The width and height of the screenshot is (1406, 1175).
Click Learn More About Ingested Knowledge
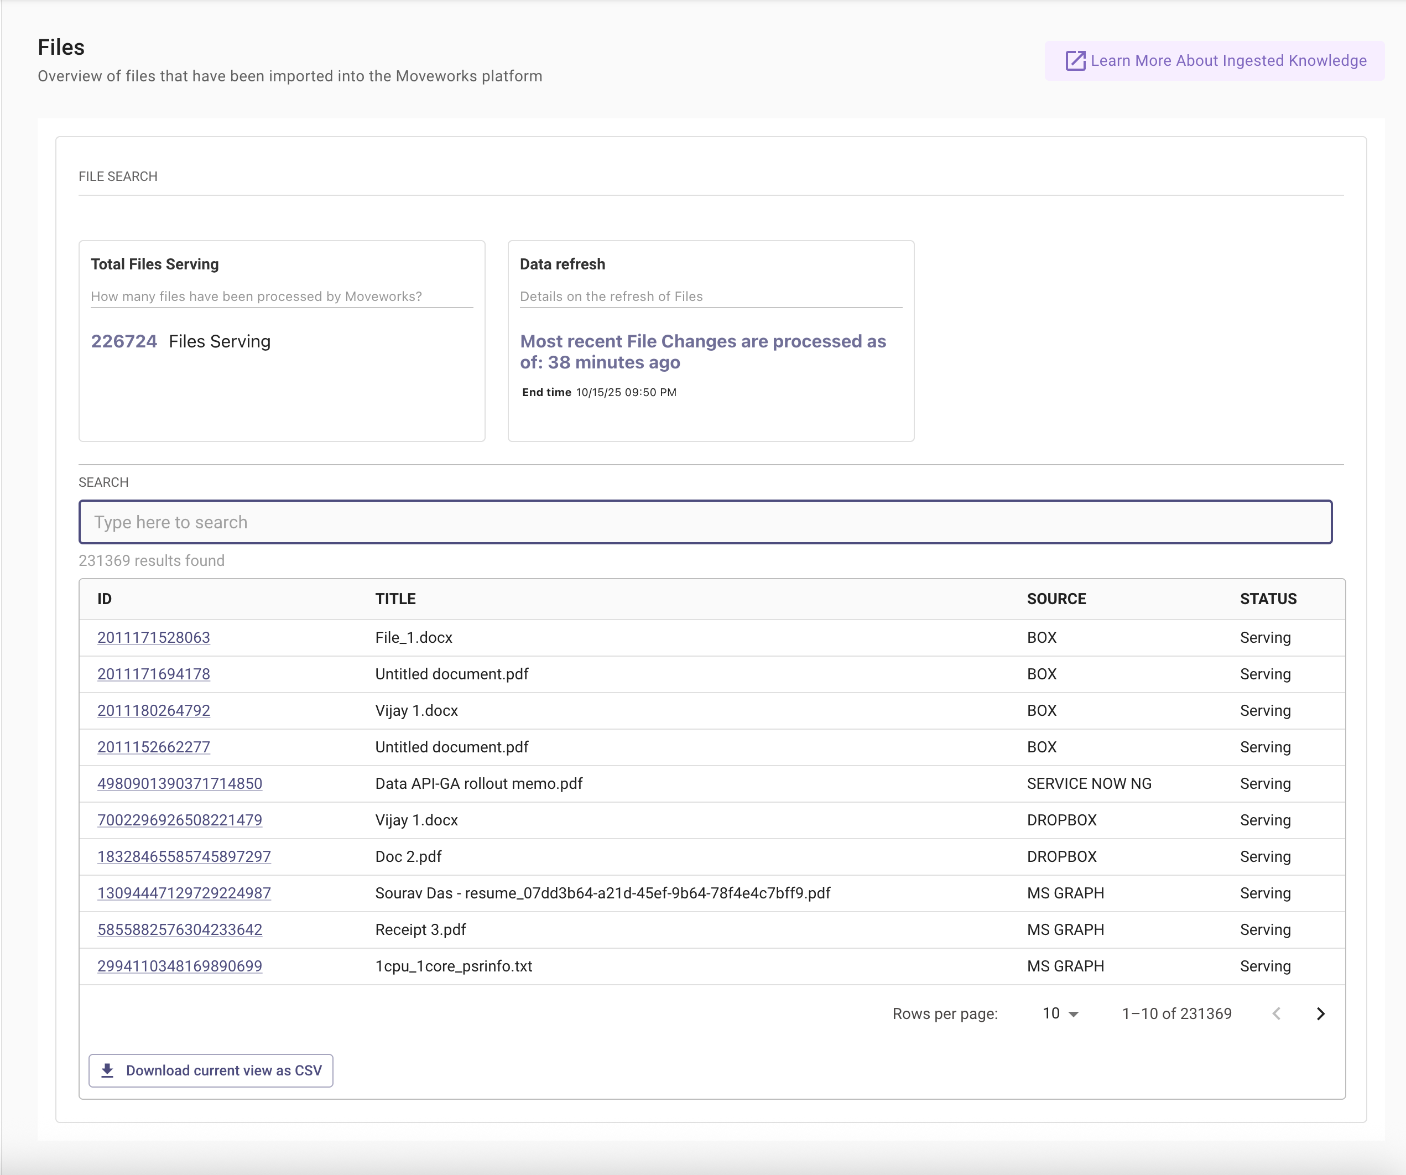pyautogui.click(x=1227, y=61)
